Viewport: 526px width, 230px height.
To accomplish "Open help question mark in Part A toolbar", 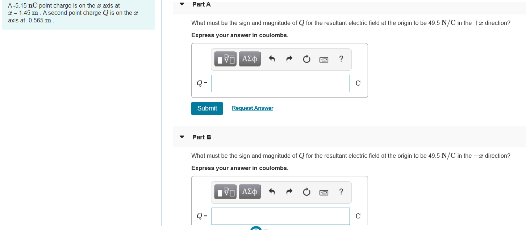I will tap(341, 59).
